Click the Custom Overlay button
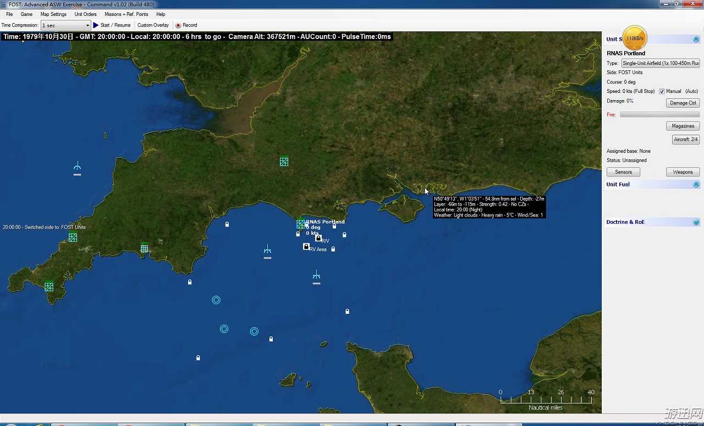The height and width of the screenshot is (426, 704). [x=153, y=25]
